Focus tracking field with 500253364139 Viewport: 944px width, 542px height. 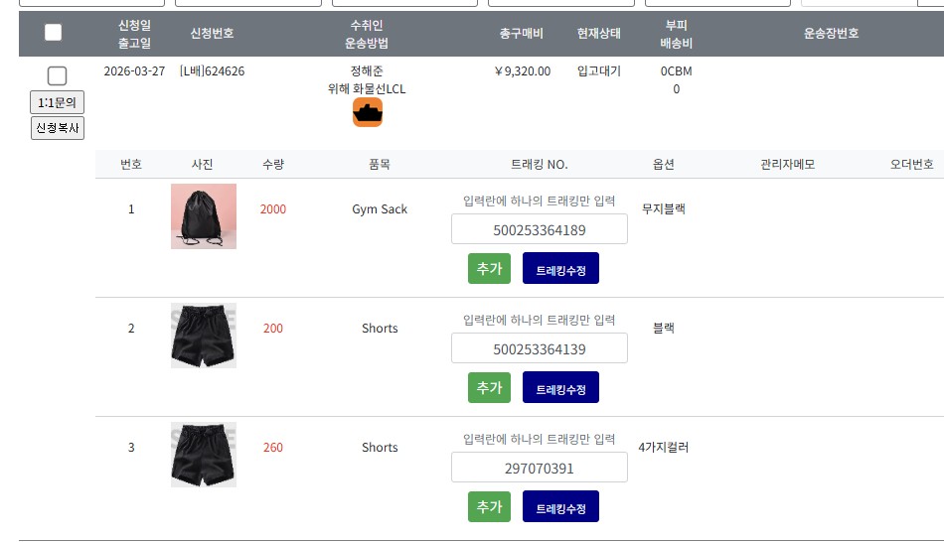coord(539,348)
